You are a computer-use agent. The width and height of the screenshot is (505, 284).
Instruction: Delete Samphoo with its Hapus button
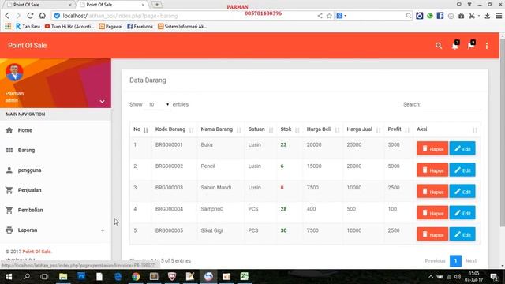tap(432, 212)
